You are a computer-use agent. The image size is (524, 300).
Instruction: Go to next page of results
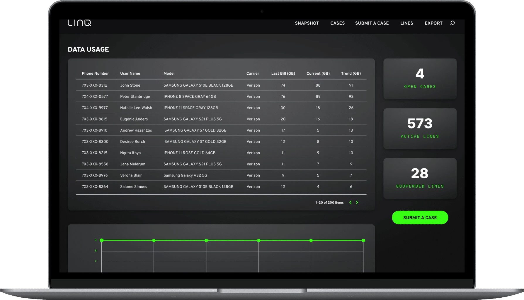[x=357, y=202]
